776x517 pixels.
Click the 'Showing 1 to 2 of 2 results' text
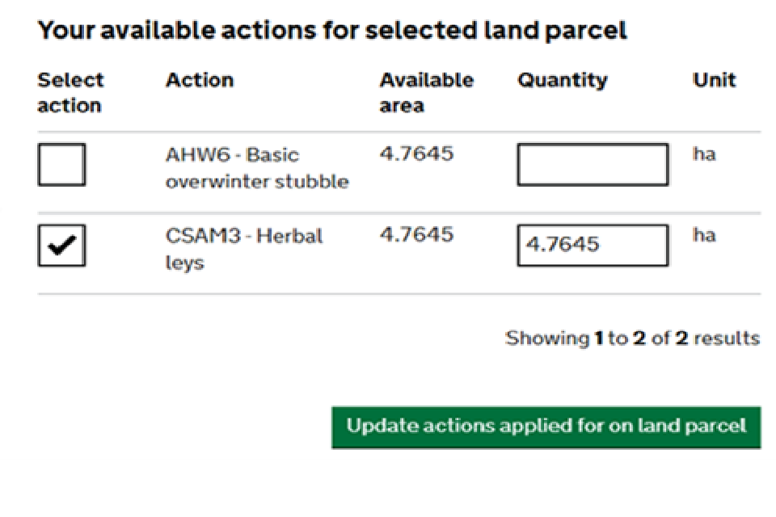click(x=632, y=338)
